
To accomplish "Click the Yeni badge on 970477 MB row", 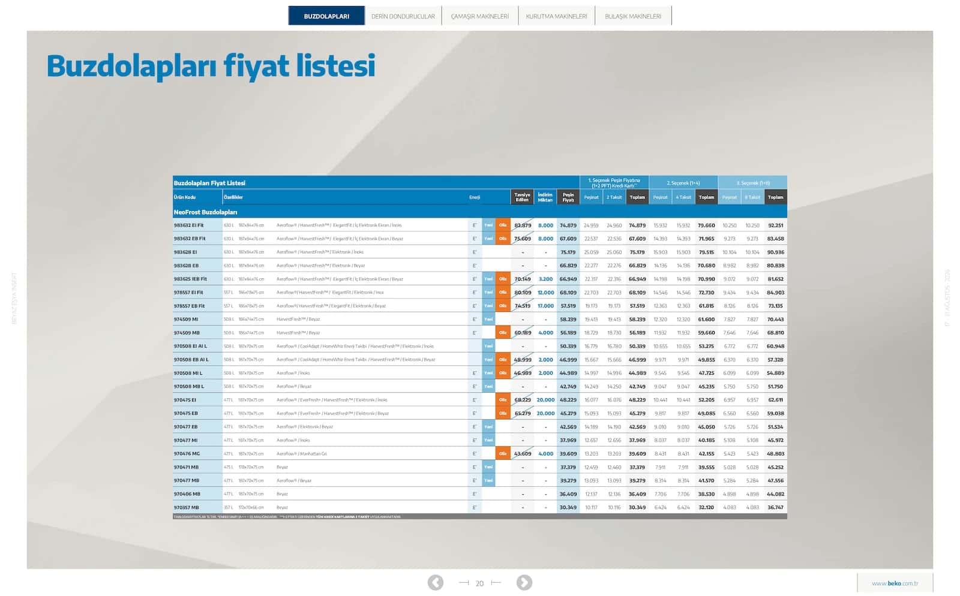I will coord(488,480).
